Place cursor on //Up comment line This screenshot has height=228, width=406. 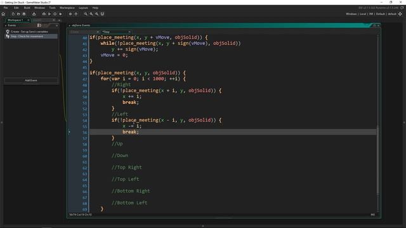point(117,144)
